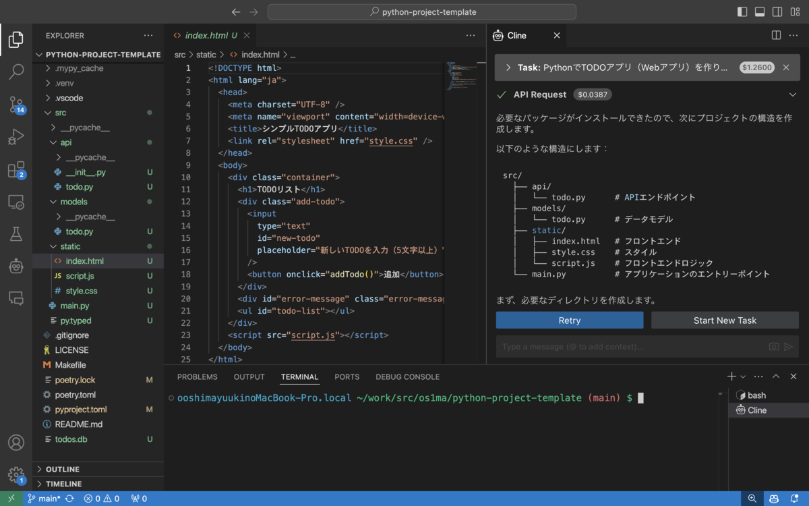Image resolution: width=809 pixels, height=506 pixels.
Task: Open the Extensions view with 2 badge
Action: pos(16,169)
